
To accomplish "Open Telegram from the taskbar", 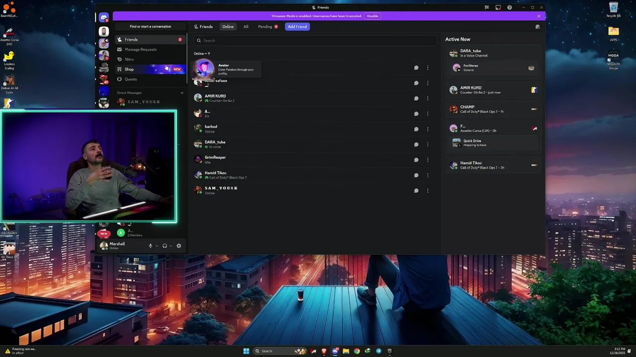I will [x=379, y=351].
